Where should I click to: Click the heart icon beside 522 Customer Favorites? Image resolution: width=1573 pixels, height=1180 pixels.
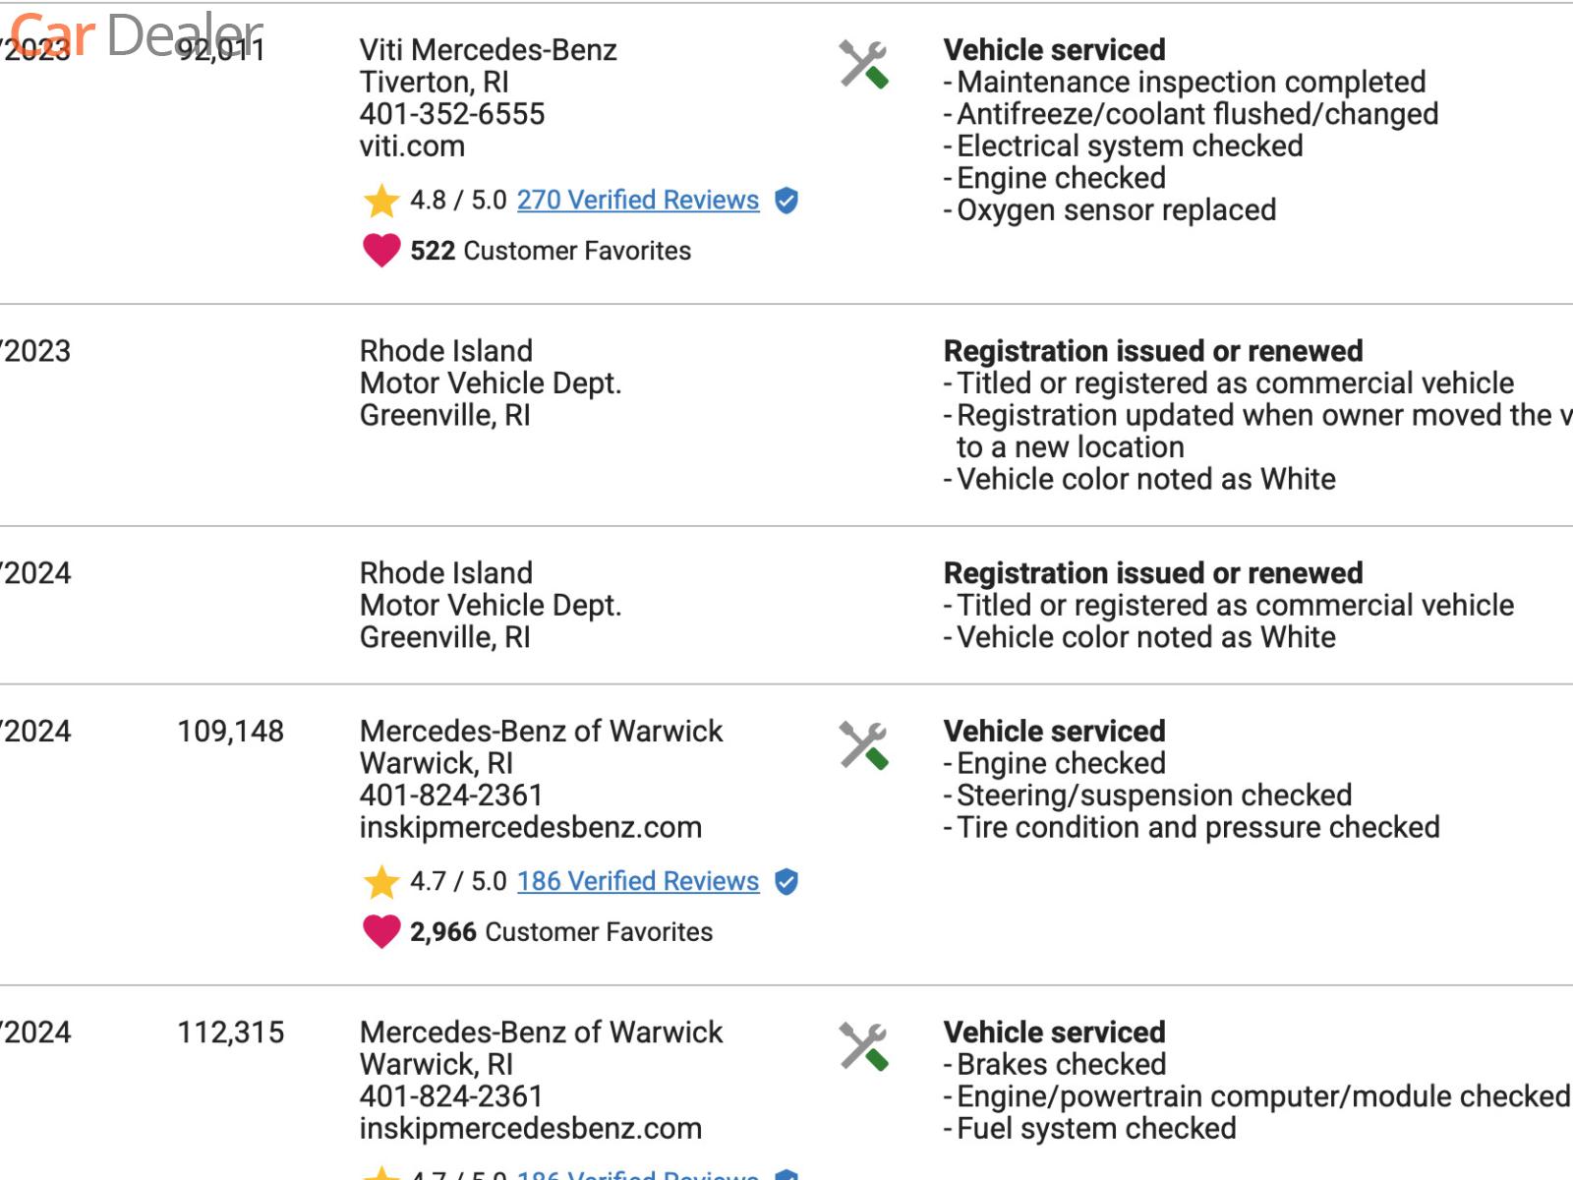click(x=381, y=251)
